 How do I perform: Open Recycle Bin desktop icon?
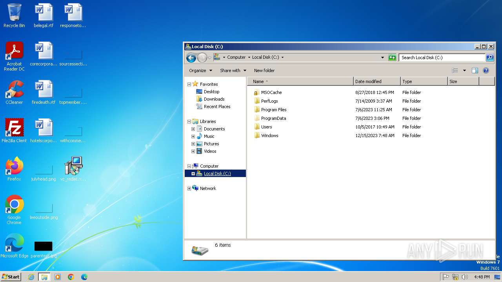pyautogui.click(x=14, y=16)
